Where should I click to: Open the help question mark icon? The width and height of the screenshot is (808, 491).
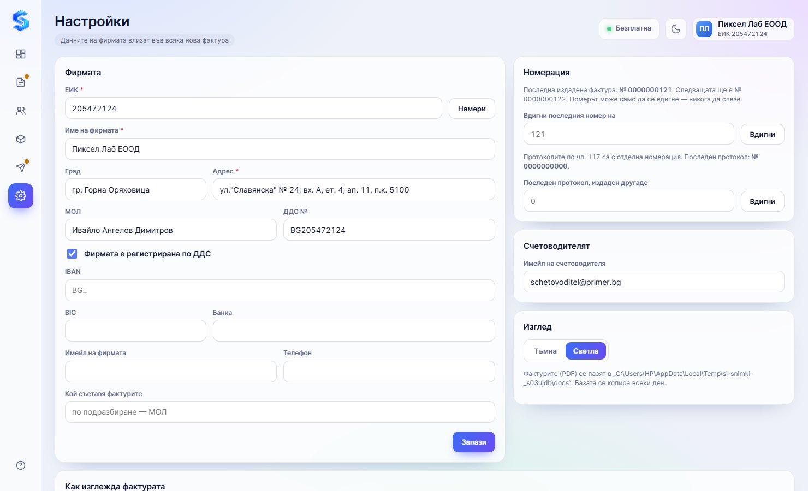click(21, 465)
